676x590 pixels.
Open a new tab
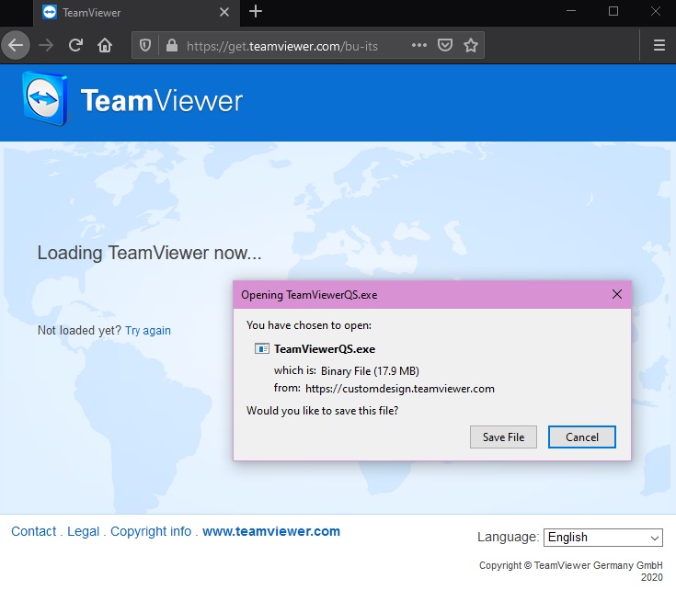(x=256, y=11)
